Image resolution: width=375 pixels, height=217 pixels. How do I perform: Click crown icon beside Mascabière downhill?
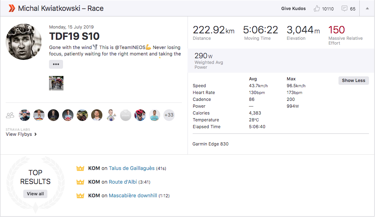point(80,196)
